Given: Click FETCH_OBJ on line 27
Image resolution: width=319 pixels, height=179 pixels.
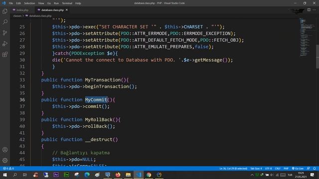Looking at the screenshot, I should pos(226,40).
